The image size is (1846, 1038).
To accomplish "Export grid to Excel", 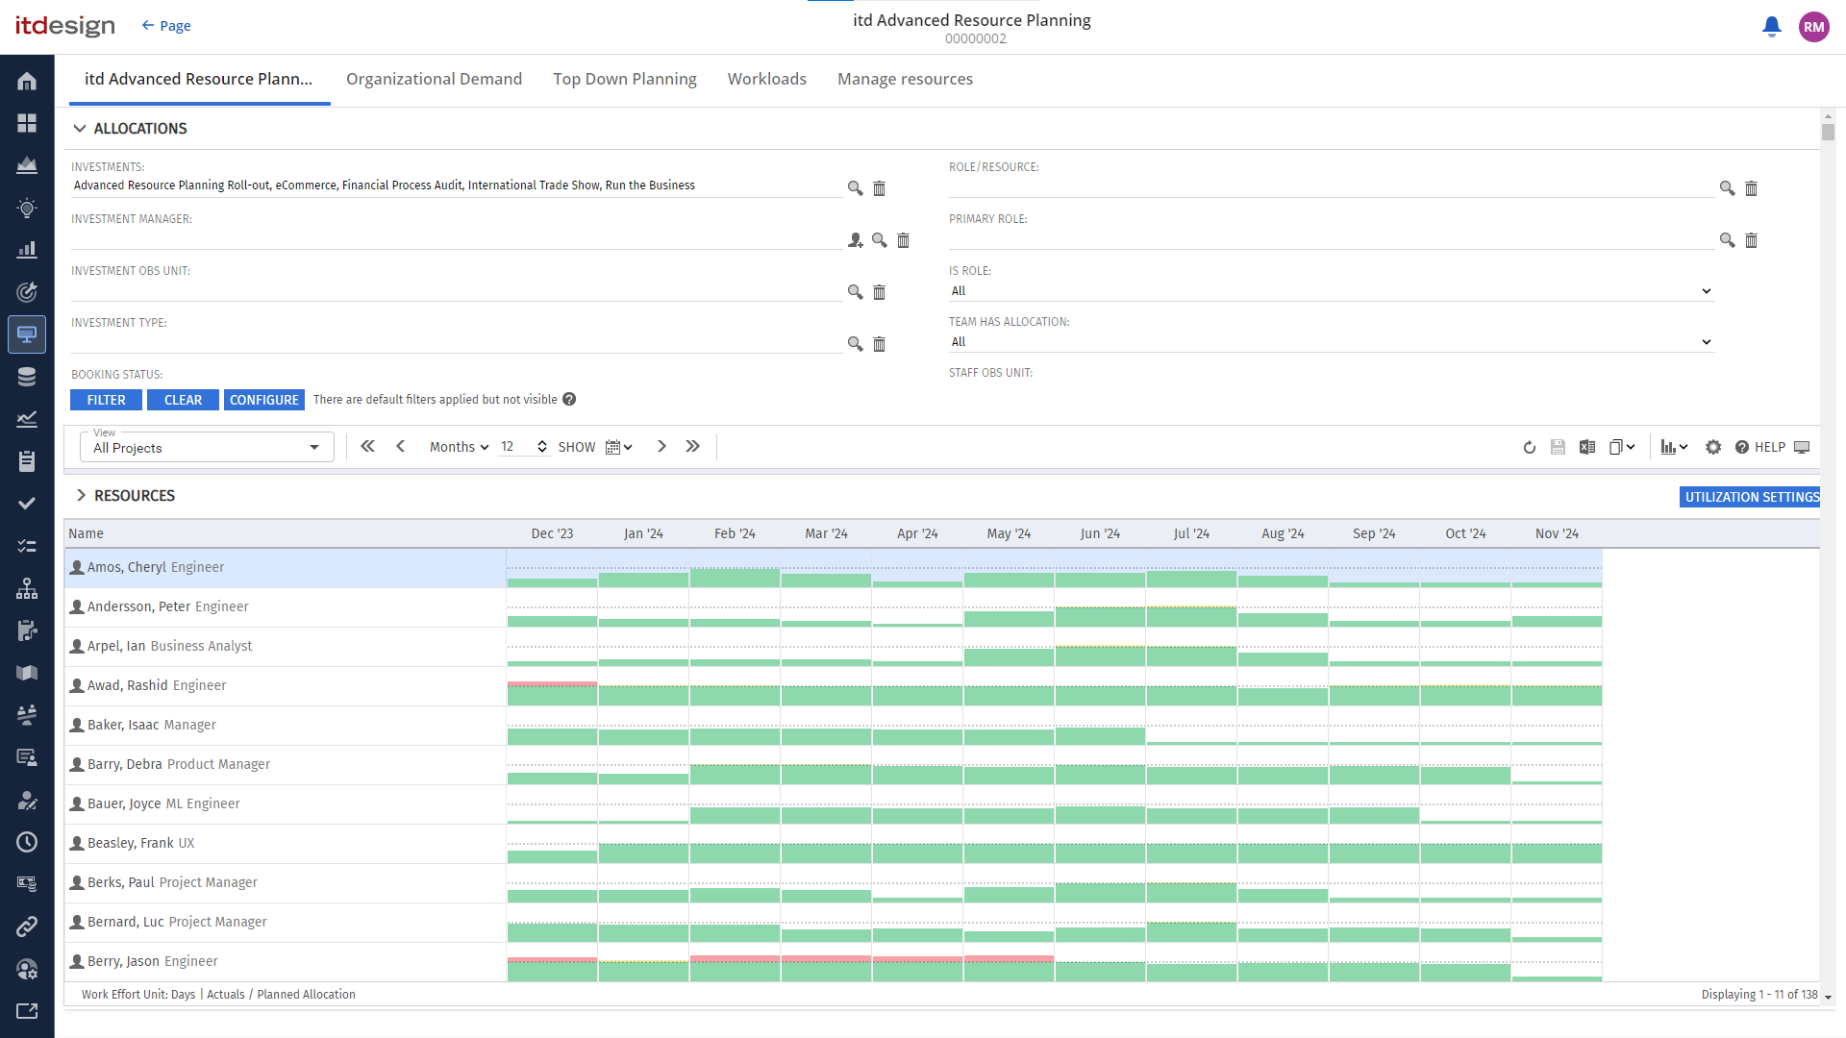I will (x=1587, y=447).
